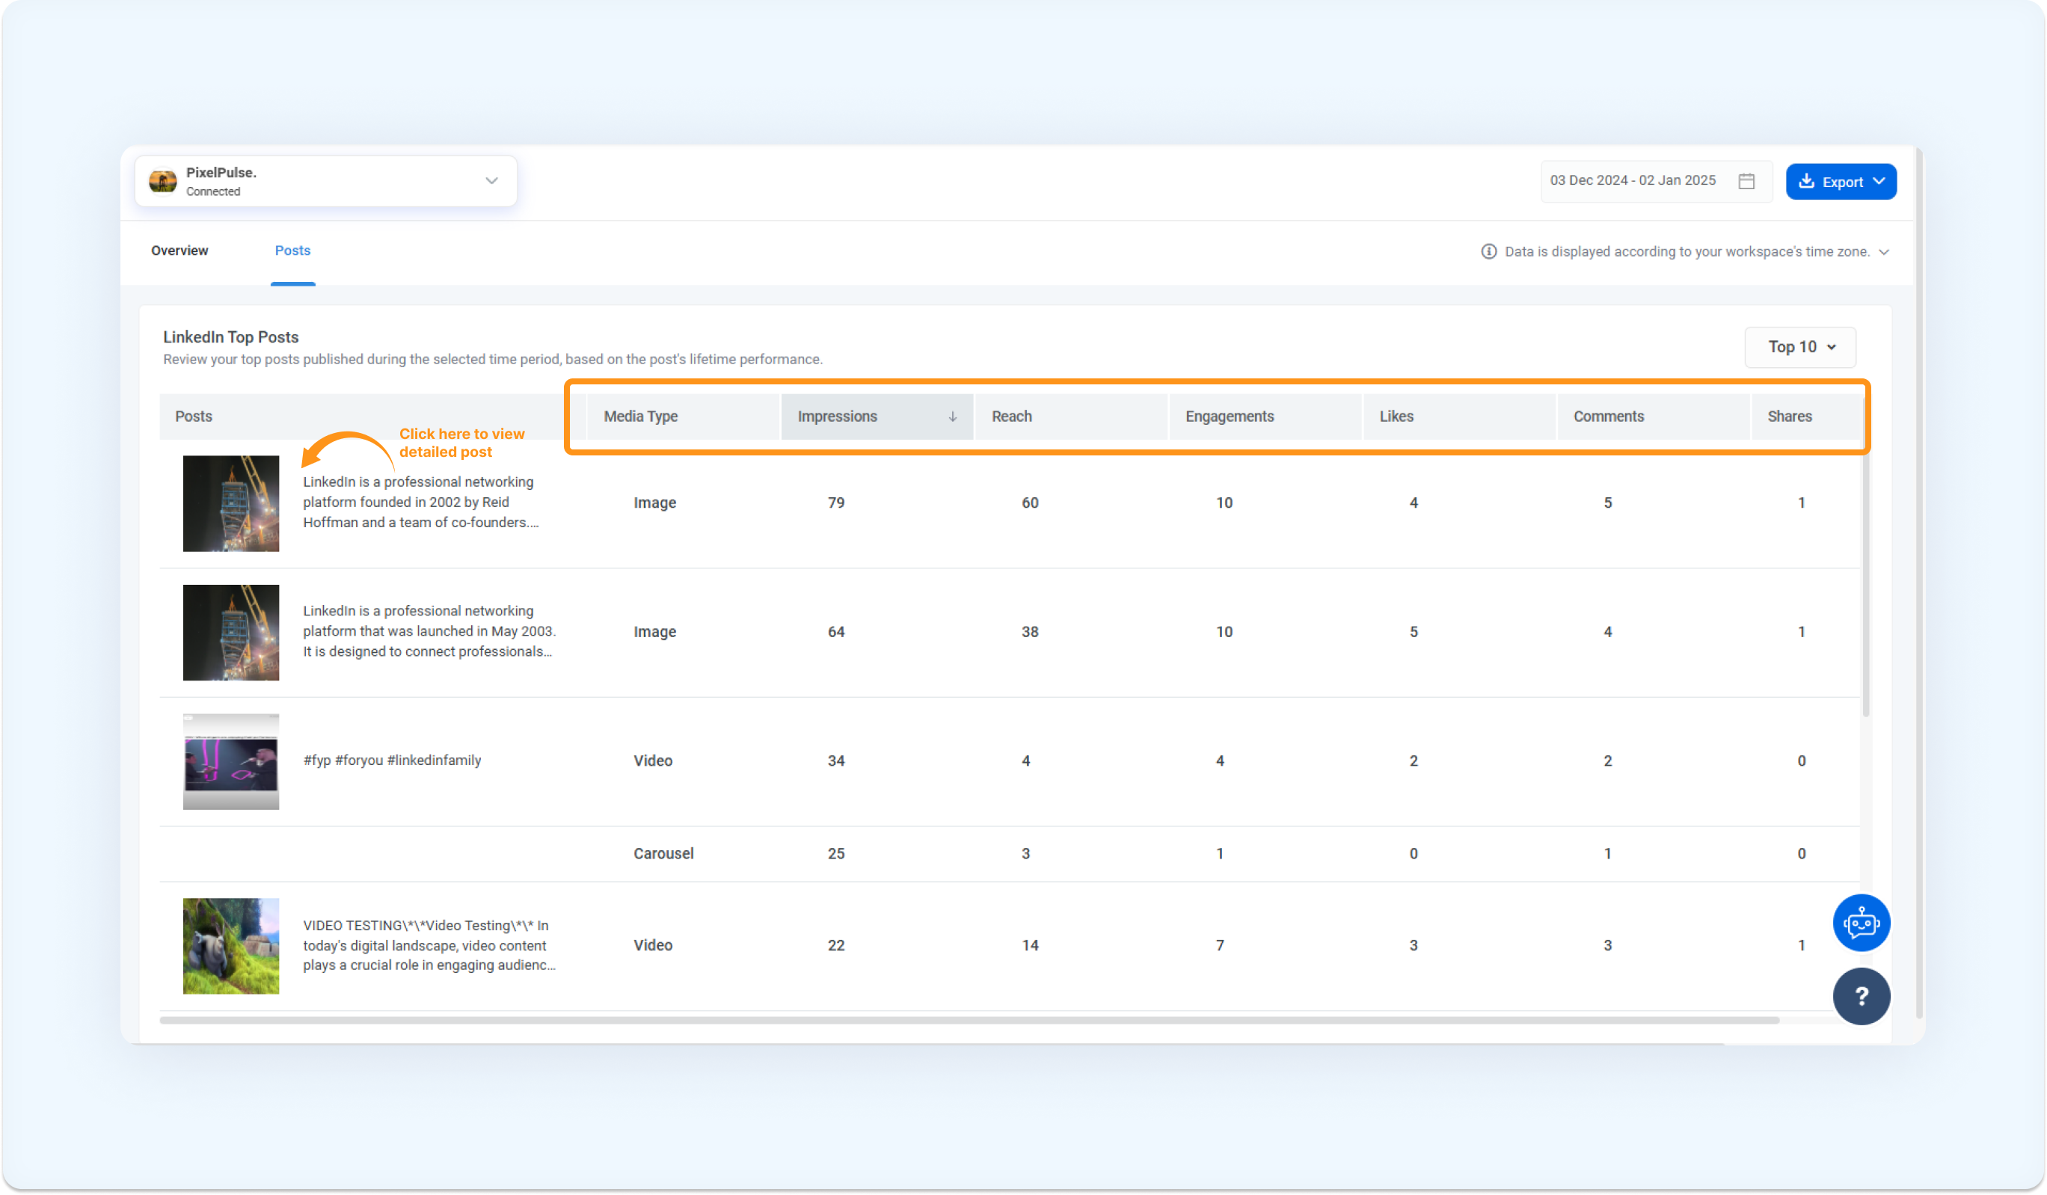Viewport: 2047px width, 1195px height.
Task: Open the VIDEO TESTING post thumbnail
Action: click(x=230, y=947)
